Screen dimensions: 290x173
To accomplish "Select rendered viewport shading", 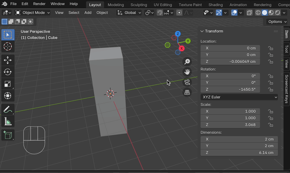I will (278, 13).
